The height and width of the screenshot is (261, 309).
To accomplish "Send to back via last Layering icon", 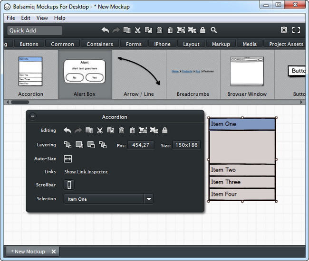I will tap(103, 145).
